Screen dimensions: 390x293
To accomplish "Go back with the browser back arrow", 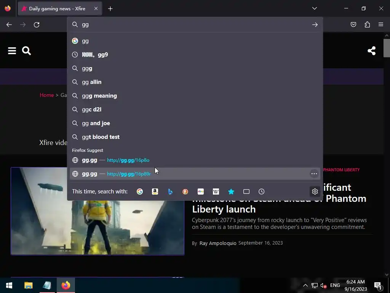I will click(9, 25).
